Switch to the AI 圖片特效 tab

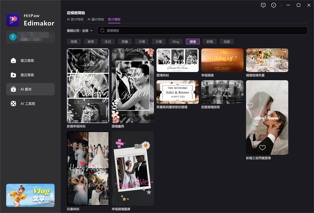[x=96, y=20]
